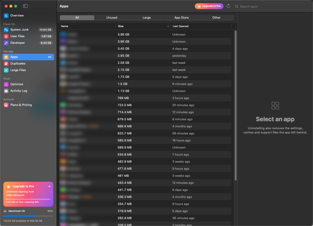Select the app row sized 769 MB
The width and height of the screenshot is (313, 226).
[145, 98]
